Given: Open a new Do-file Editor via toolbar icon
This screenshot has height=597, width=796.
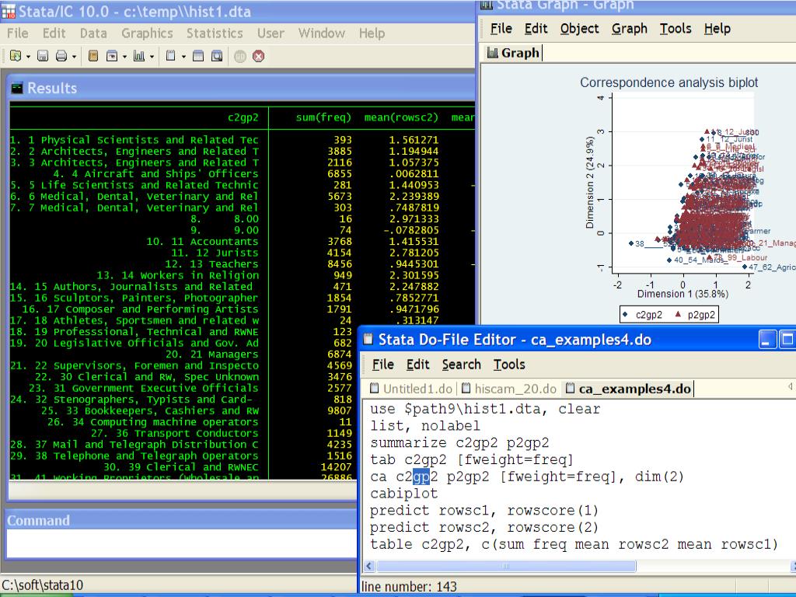Looking at the screenshot, I should click(x=170, y=56).
